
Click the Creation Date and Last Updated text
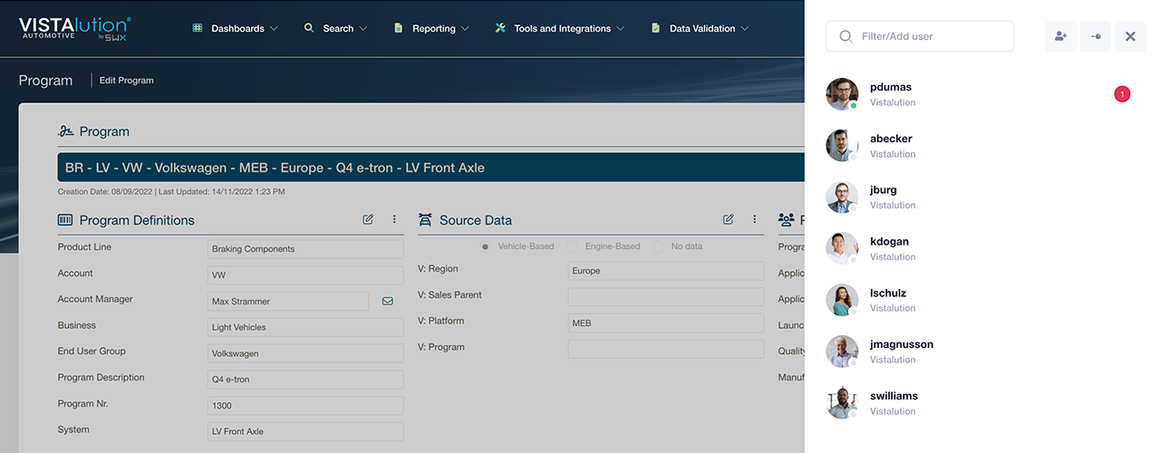(x=171, y=192)
